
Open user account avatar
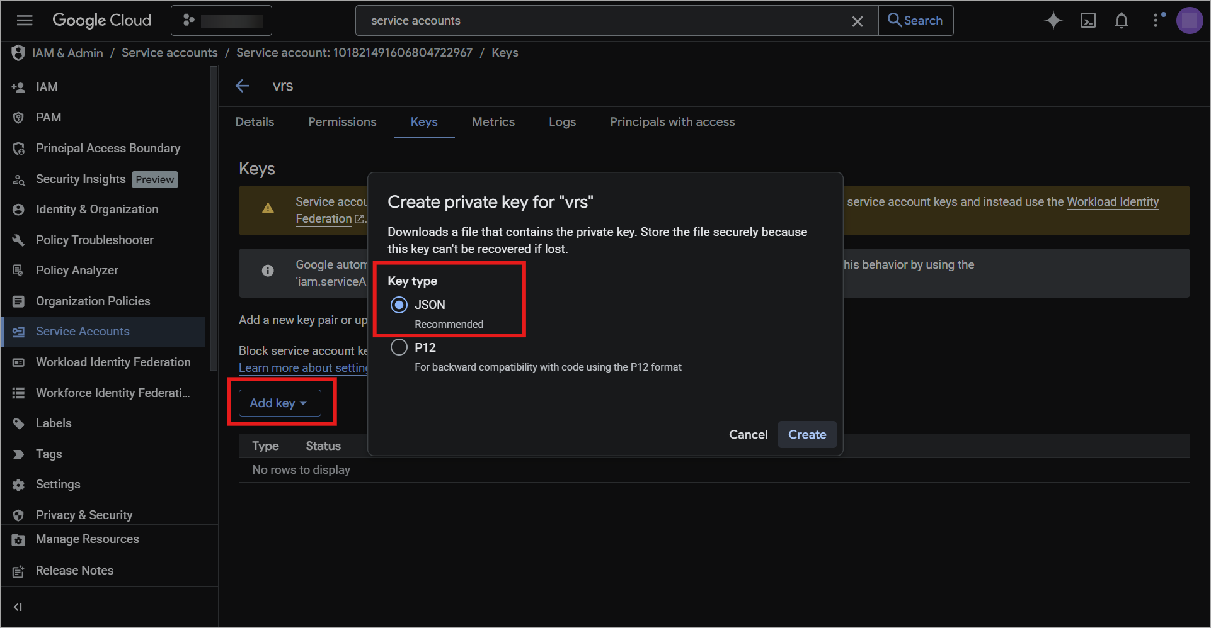coord(1189,20)
